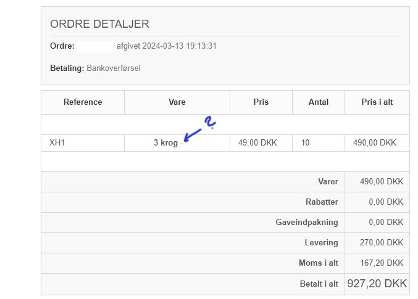Click the Varer subtotal row label
This screenshot has height=299, width=418.
tap(328, 182)
